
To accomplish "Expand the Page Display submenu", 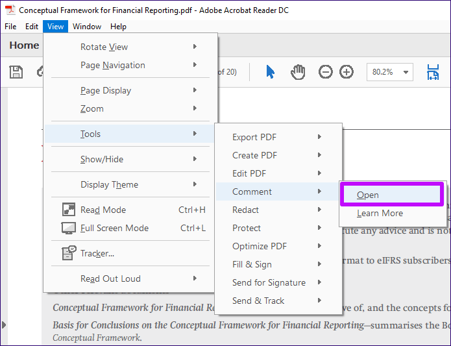I will (129, 90).
